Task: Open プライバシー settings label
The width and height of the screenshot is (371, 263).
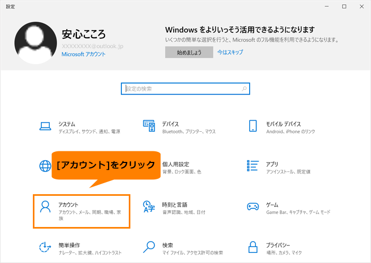Action: click(278, 245)
